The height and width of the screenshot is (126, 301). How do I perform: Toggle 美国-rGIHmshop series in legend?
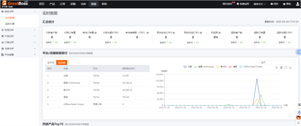204,67
